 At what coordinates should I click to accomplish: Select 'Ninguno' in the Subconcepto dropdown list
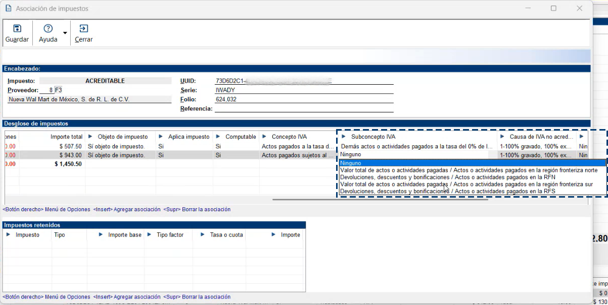click(x=472, y=163)
